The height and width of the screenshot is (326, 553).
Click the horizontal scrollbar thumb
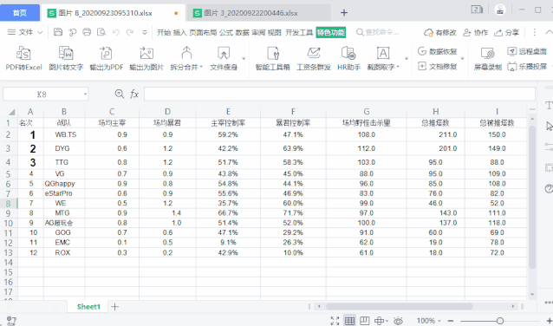pos(399,306)
